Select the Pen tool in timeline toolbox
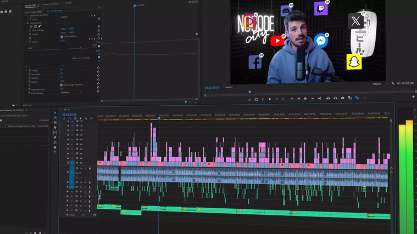The image size is (417, 234). [55, 138]
